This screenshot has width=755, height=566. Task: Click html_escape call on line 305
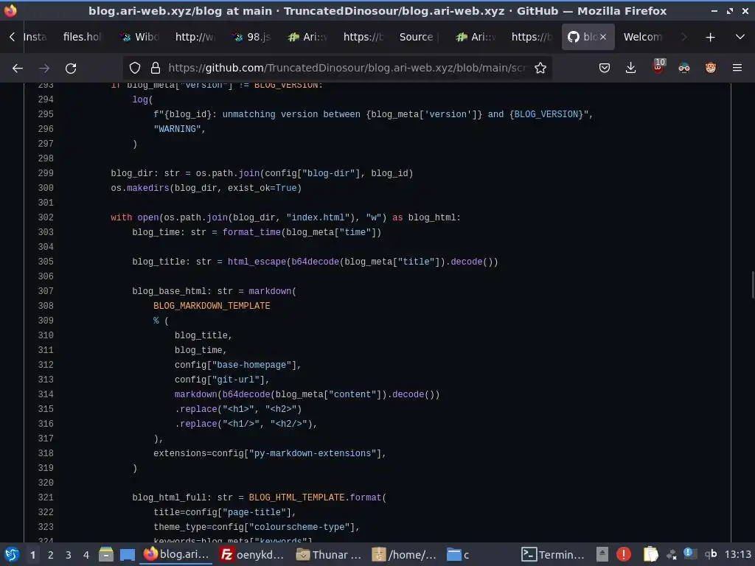pyautogui.click(x=257, y=262)
